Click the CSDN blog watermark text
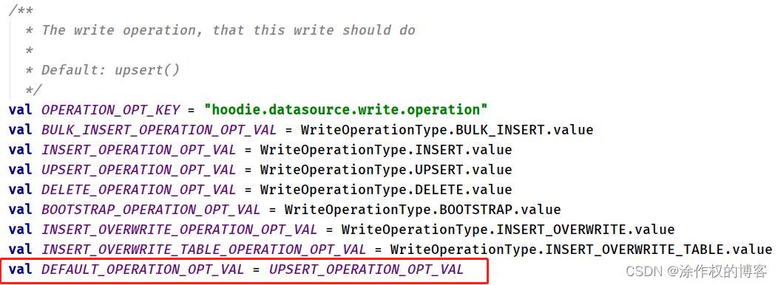This screenshot has width=778, height=285. click(x=697, y=271)
